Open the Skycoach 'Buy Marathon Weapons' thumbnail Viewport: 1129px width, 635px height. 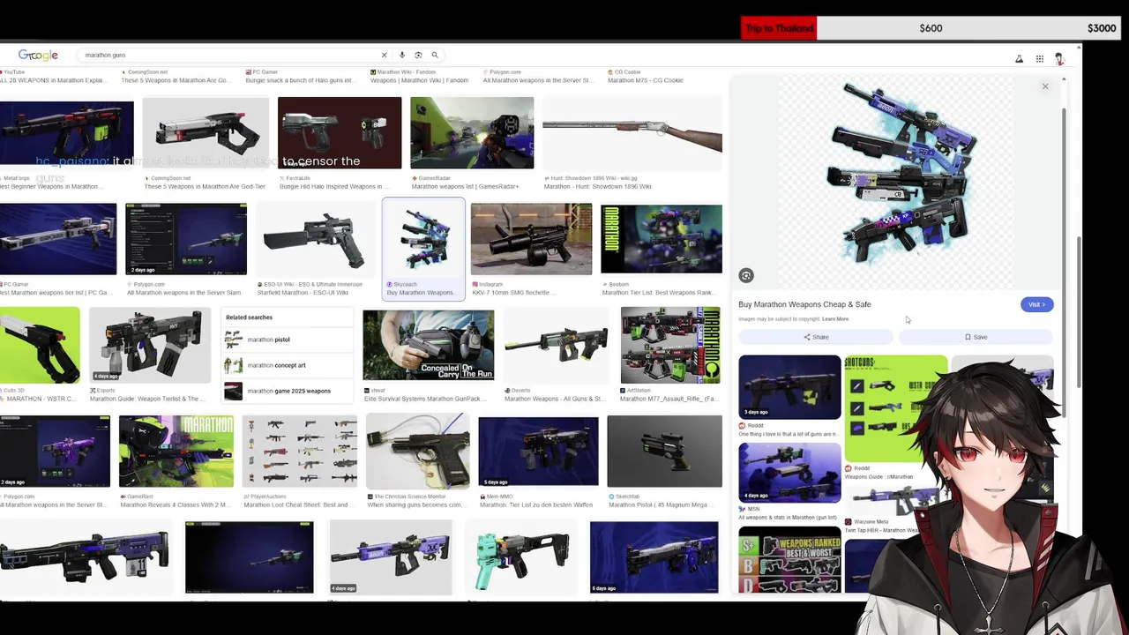point(423,240)
